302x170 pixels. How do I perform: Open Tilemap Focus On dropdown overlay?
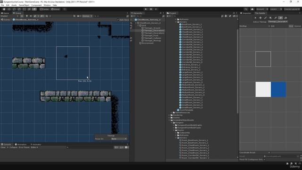coord(119,139)
